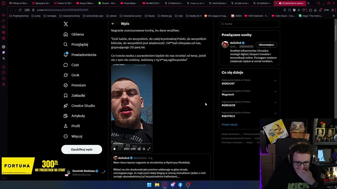Screen dimensions: 337x189
Task: Toggle the VPN badge in address bar
Action: click(27, 10)
